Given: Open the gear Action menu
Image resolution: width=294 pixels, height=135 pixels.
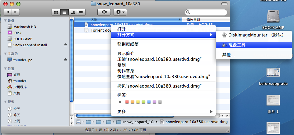Looking at the screenshot, I should [x=120, y=12].
